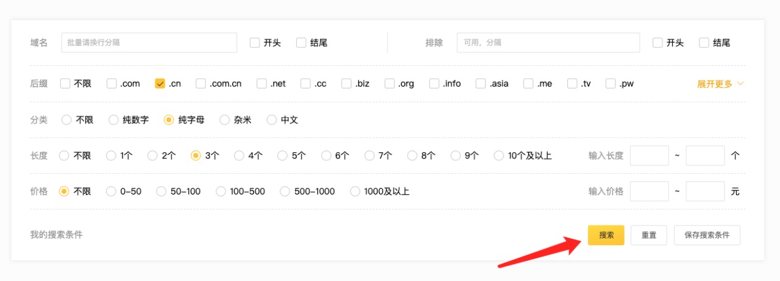The height and width of the screenshot is (281, 780).
Task: Check the 开头 box next to domain input
Action: click(x=255, y=43)
